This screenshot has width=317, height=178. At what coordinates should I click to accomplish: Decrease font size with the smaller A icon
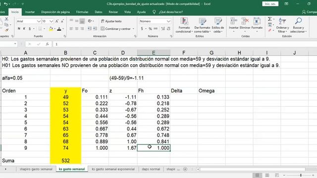point(62,21)
